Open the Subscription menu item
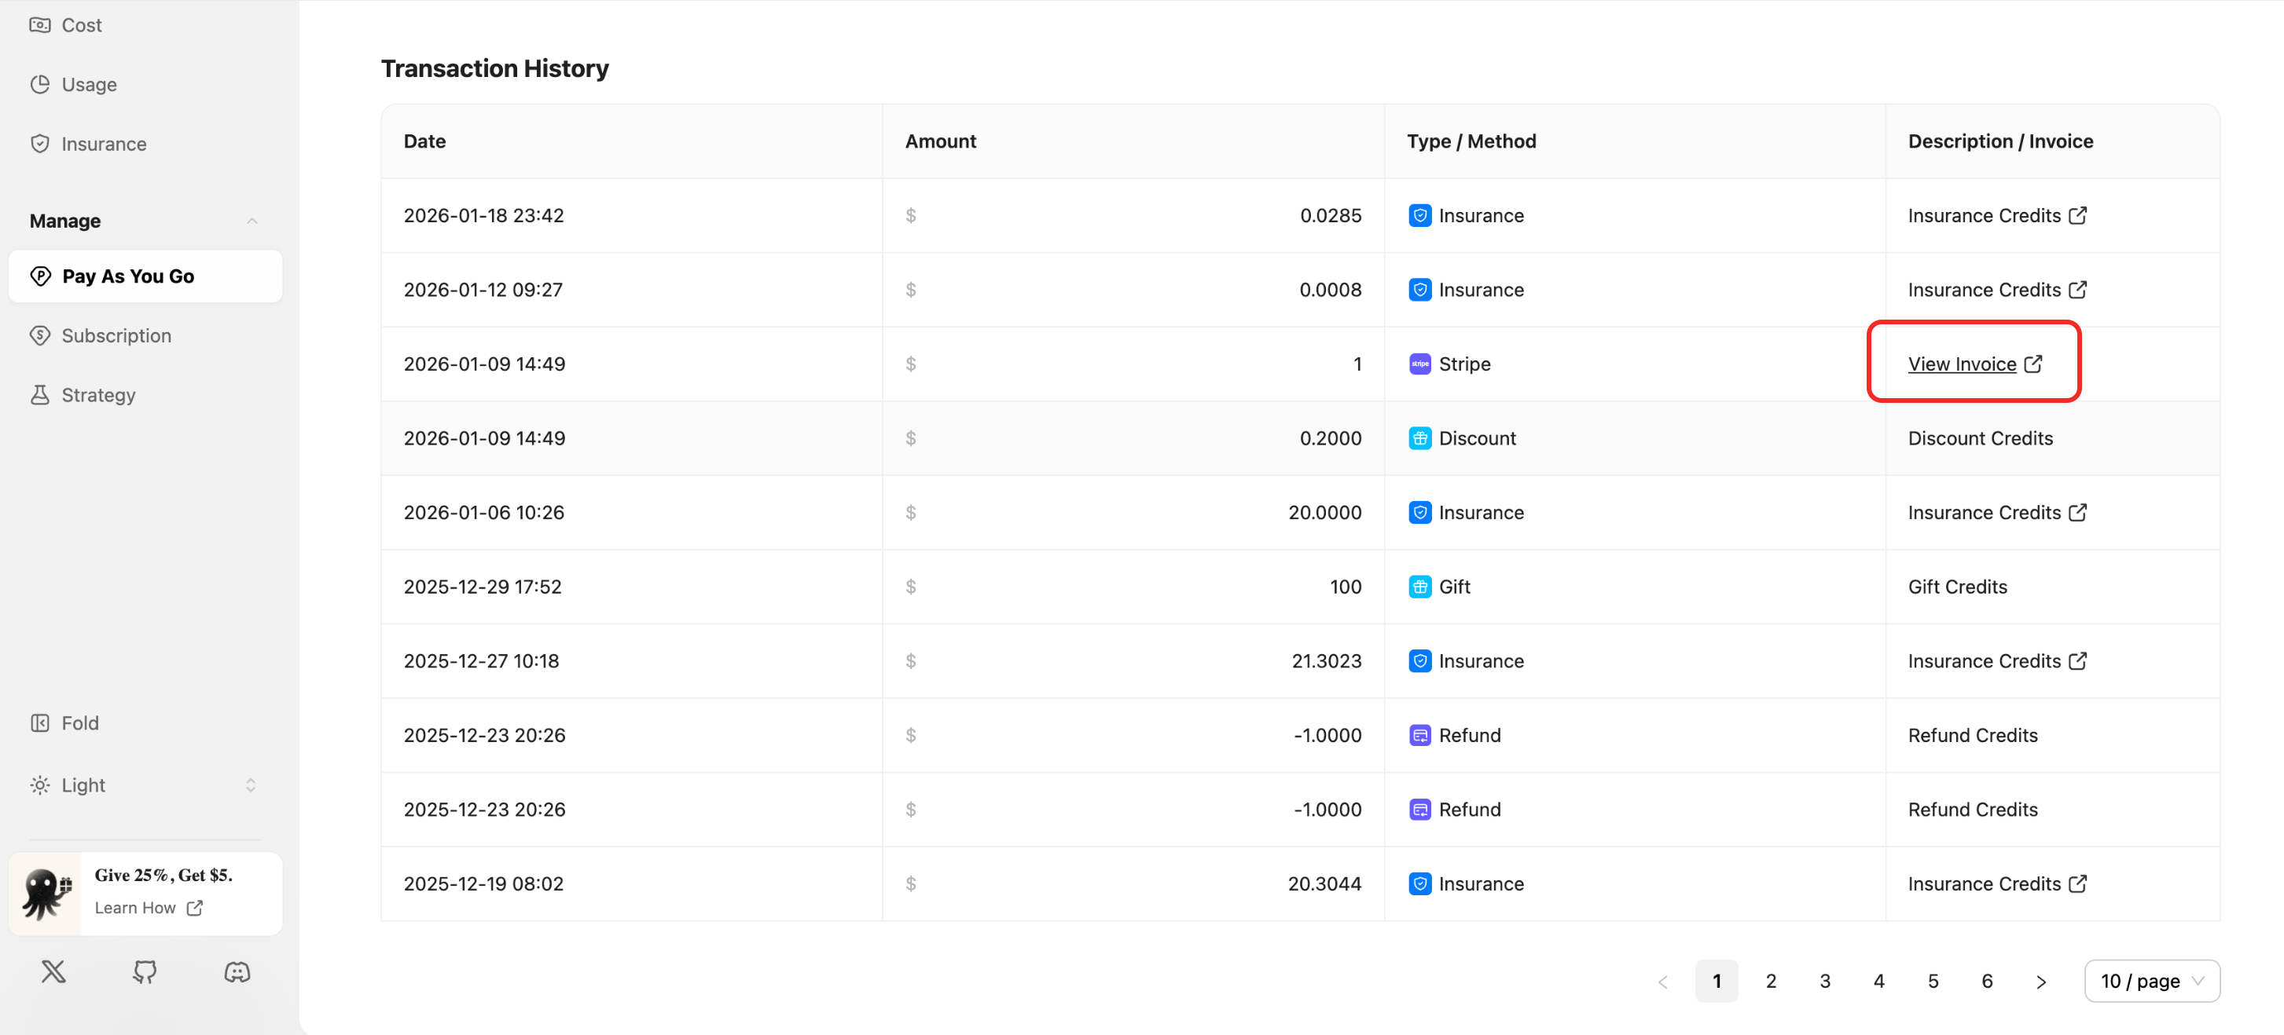2284x1035 pixels. (x=116, y=335)
